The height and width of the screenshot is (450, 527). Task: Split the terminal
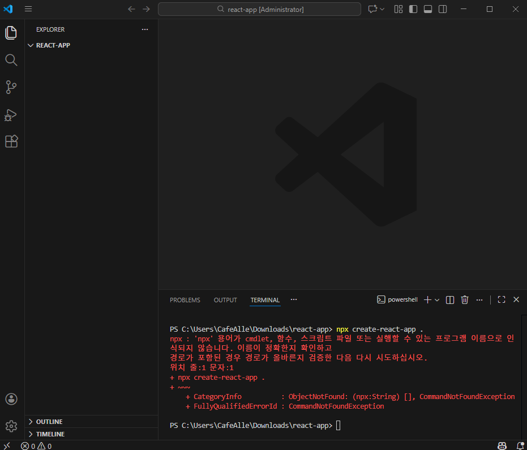click(x=449, y=300)
